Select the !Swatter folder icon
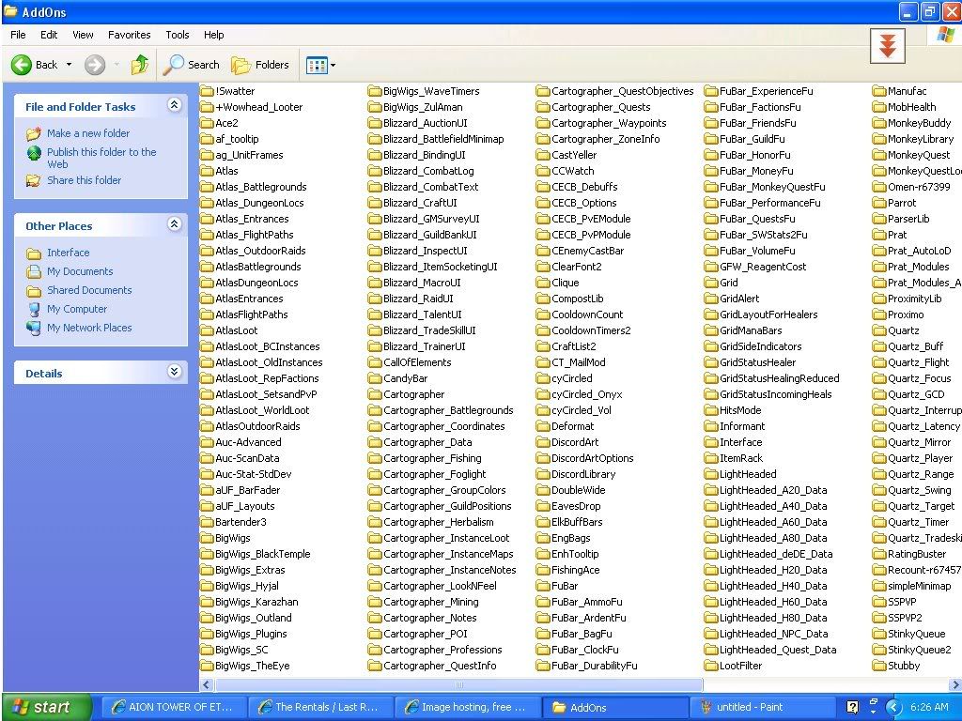This screenshot has height=721, width=962. pos(207,91)
